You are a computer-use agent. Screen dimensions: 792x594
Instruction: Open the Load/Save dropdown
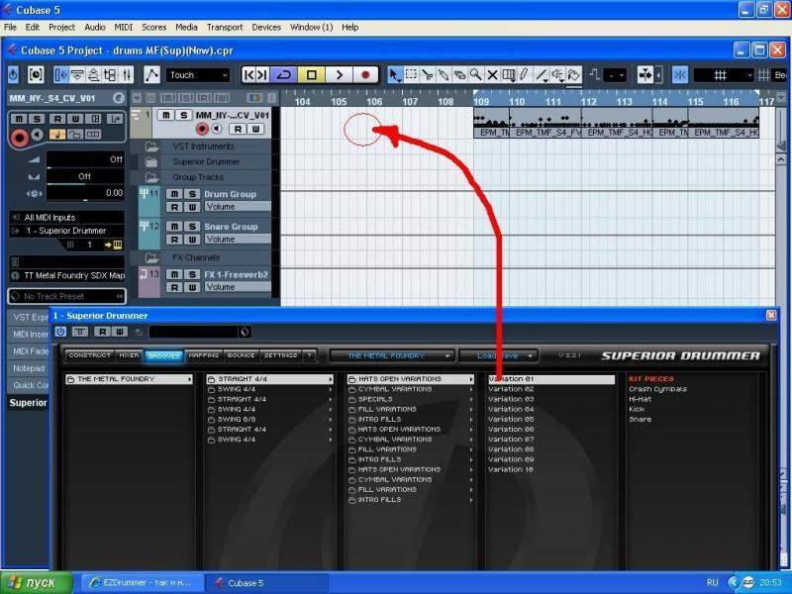[x=498, y=355]
